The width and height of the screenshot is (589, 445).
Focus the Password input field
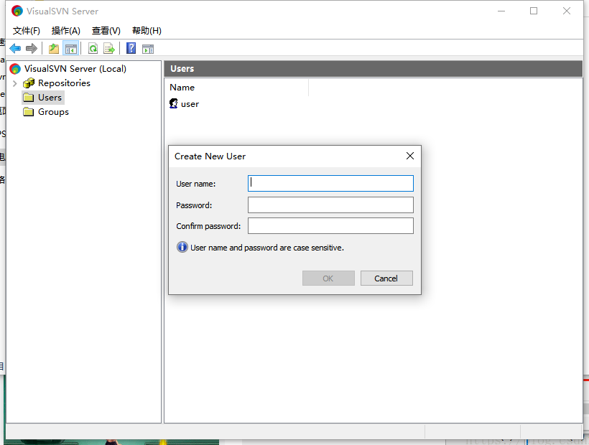coord(330,205)
